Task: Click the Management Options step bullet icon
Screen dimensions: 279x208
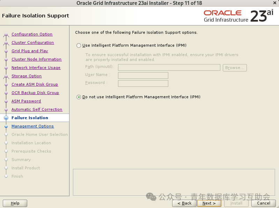Action: click(6, 126)
